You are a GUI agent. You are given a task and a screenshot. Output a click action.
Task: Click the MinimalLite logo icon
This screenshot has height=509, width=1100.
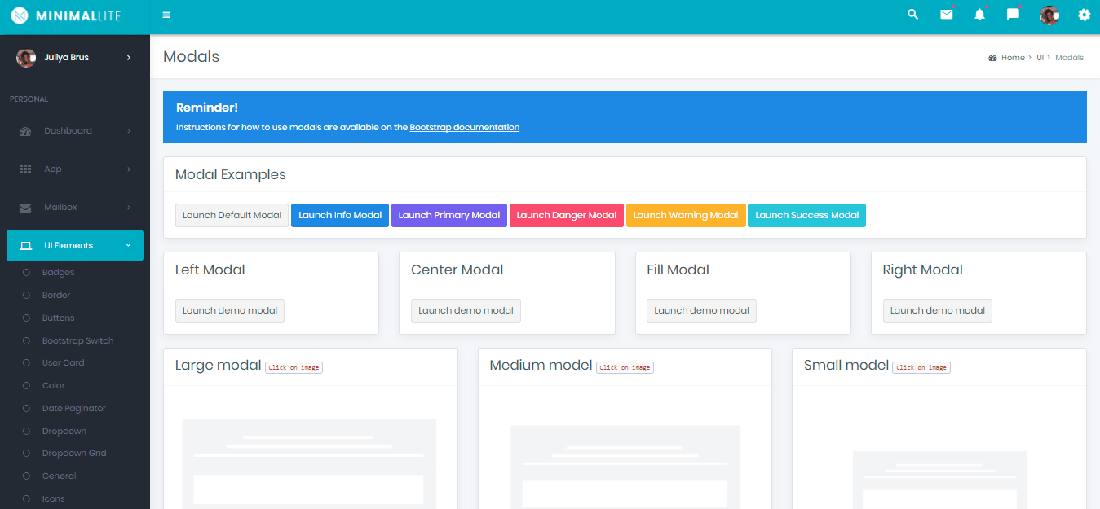click(x=20, y=15)
